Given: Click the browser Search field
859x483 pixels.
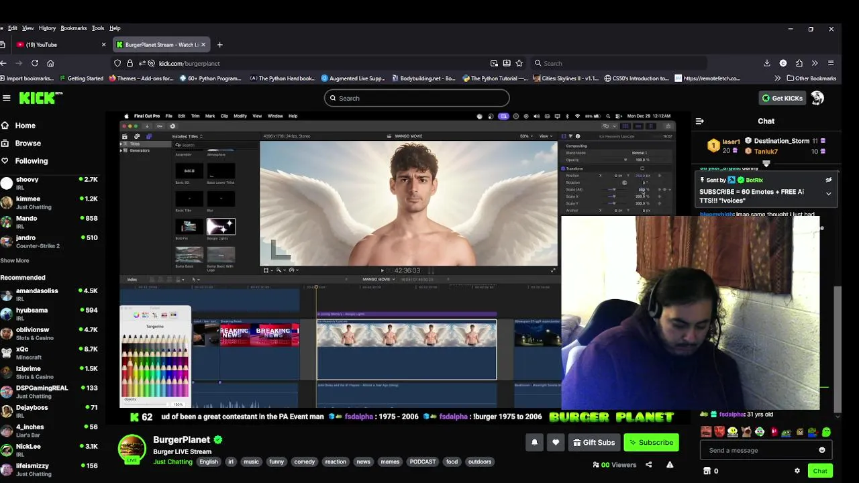Looking at the screenshot, I should click(617, 63).
